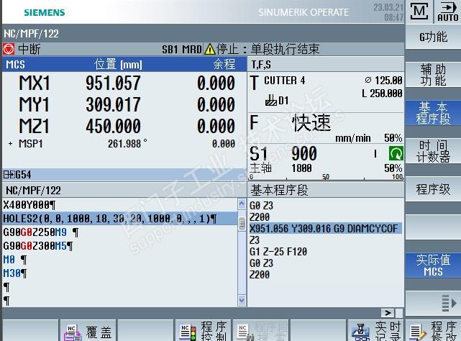The image size is (461, 341).
Task: Open the 覆盖 overstore softkey
Action: click(88, 331)
